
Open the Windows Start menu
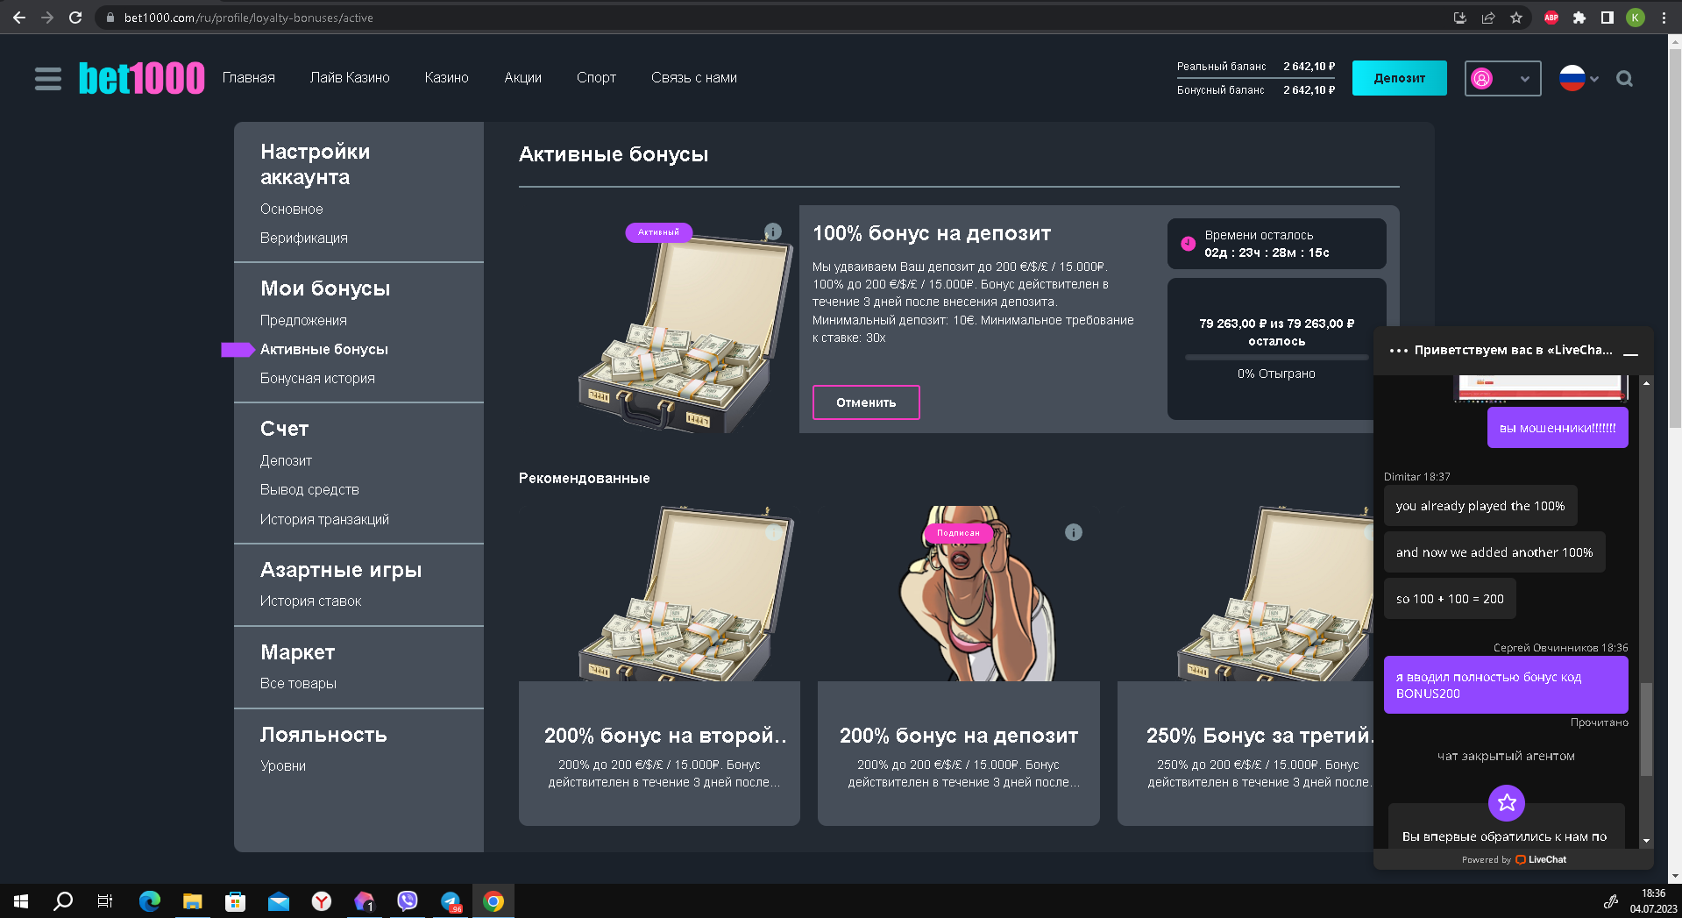[21, 901]
